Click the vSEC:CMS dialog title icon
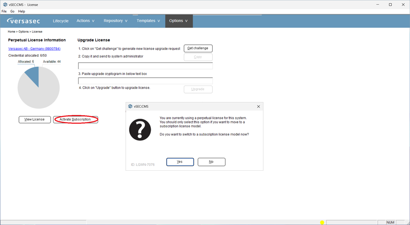The width and height of the screenshot is (410, 225). (x=130, y=106)
